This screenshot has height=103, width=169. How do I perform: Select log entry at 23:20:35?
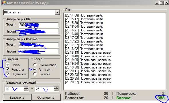[x=88, y=78]
